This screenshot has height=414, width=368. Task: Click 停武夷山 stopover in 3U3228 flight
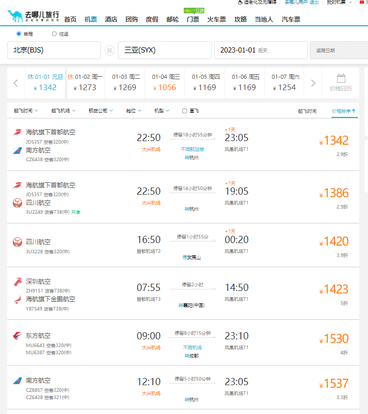(191, 257)
